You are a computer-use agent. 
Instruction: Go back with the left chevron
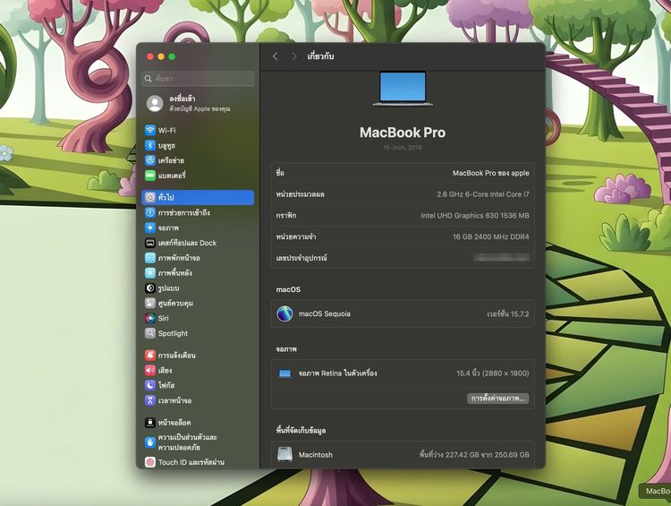[275, 56]
